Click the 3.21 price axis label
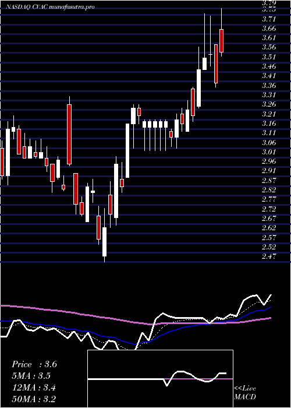 [268, 114]
